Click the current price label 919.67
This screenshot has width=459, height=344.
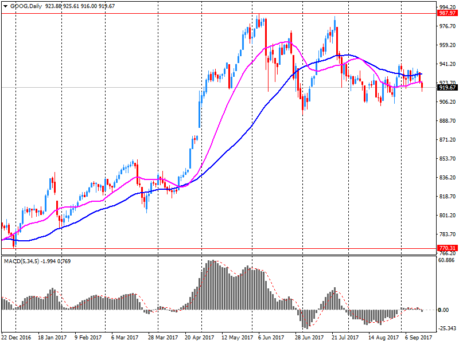point(448,88)
